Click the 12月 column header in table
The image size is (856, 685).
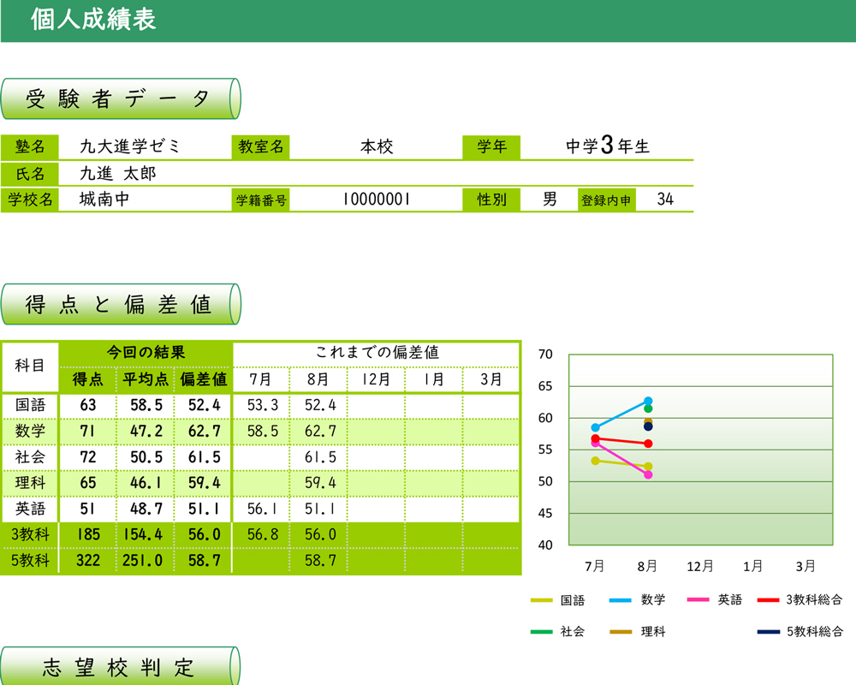point(376,379)
